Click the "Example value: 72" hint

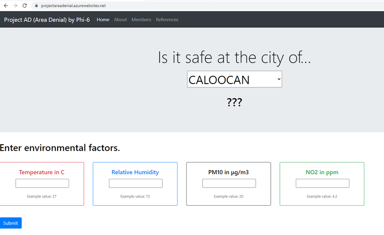click(x=135, y=197)
